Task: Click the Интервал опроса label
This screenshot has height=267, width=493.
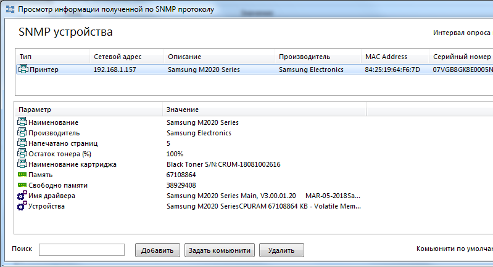Action: 462,33
